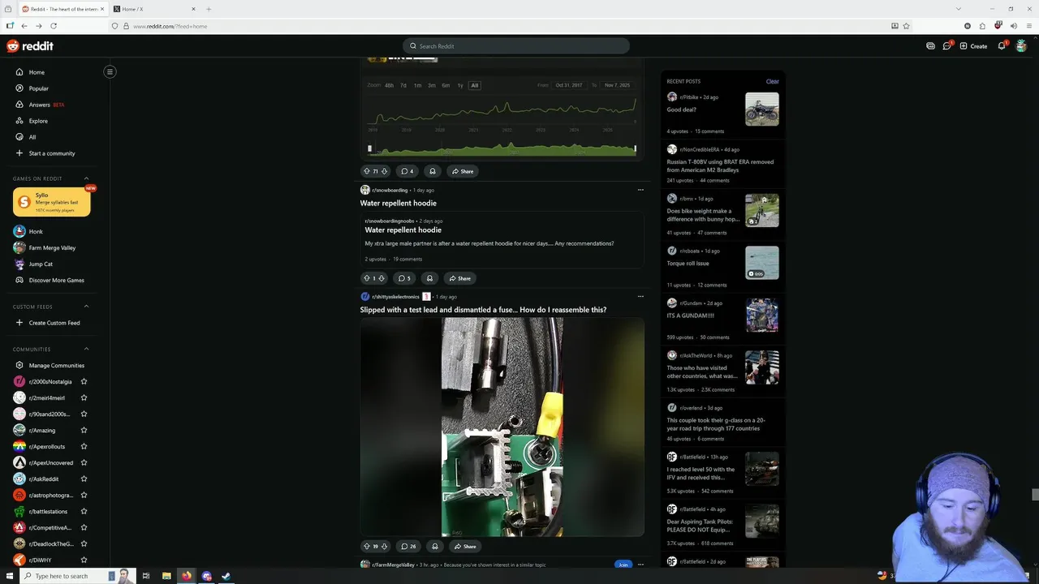1039x584 pixels.
Task: Open Steam from the Windows taskbar
Action: [x=226, y=576]
